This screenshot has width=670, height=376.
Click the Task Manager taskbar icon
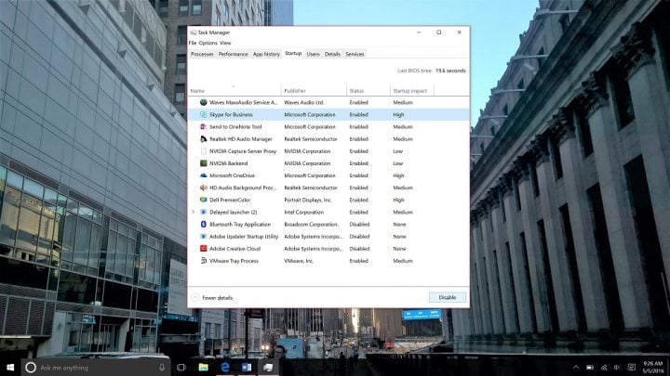coord(268,367)
